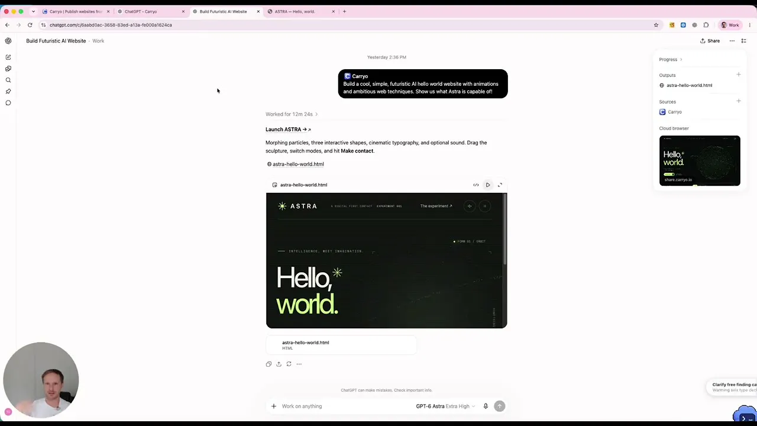
Task: Close the ChatGPT - Carryo tab
Action: (x=183, y=11)
